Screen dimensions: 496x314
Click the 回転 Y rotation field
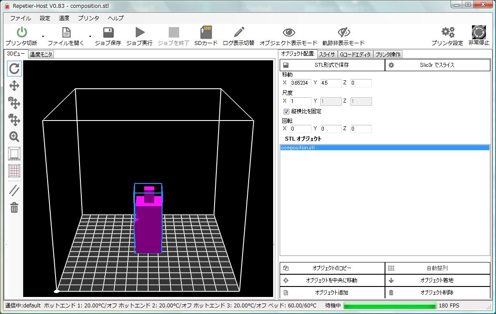tap(331, 129)
